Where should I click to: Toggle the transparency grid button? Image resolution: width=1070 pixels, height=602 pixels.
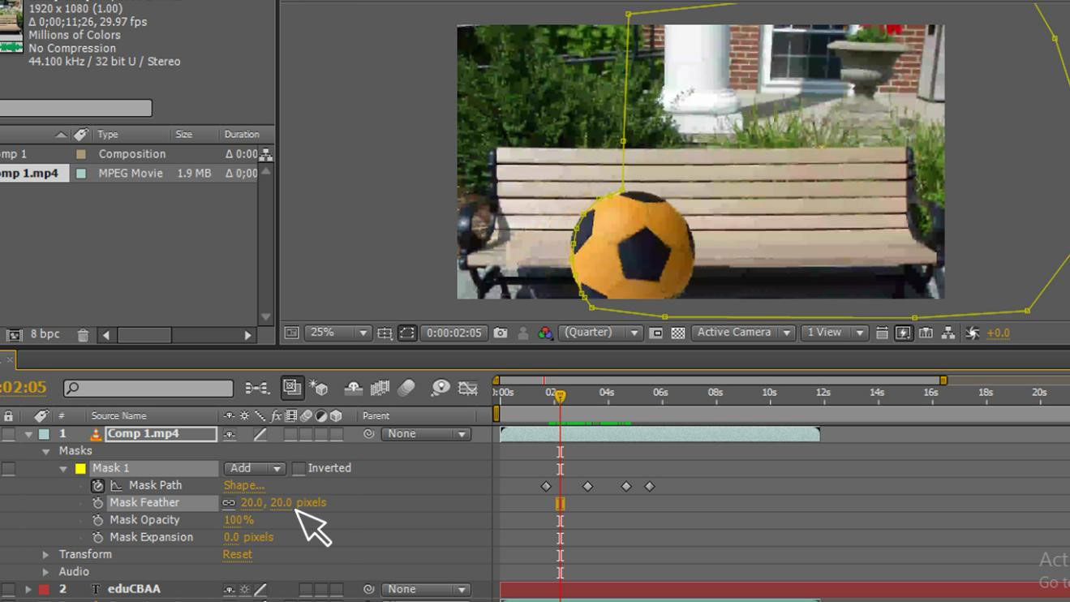pos(678,333)
